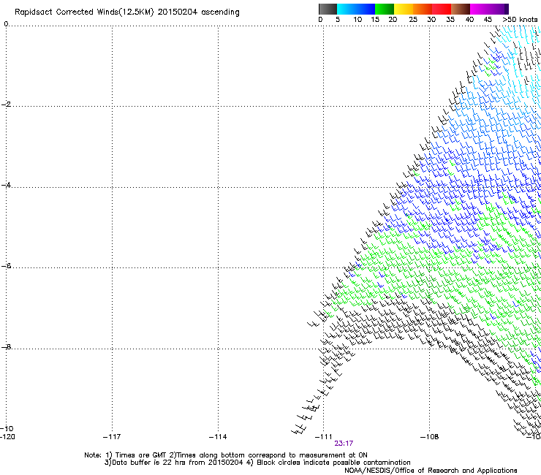Click the >50 knots legend label
This screenshot has height=475, width=541.
point(520,19)
